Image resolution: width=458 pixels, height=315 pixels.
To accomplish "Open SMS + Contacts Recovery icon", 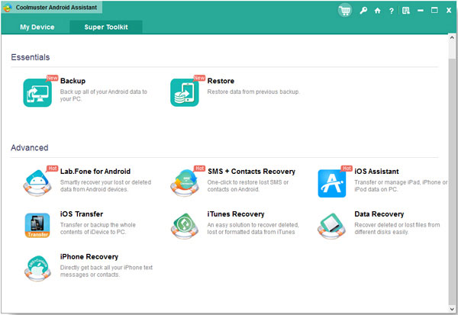I will tap(185, 183).
